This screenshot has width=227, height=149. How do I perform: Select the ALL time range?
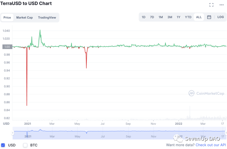coord(199,17)
